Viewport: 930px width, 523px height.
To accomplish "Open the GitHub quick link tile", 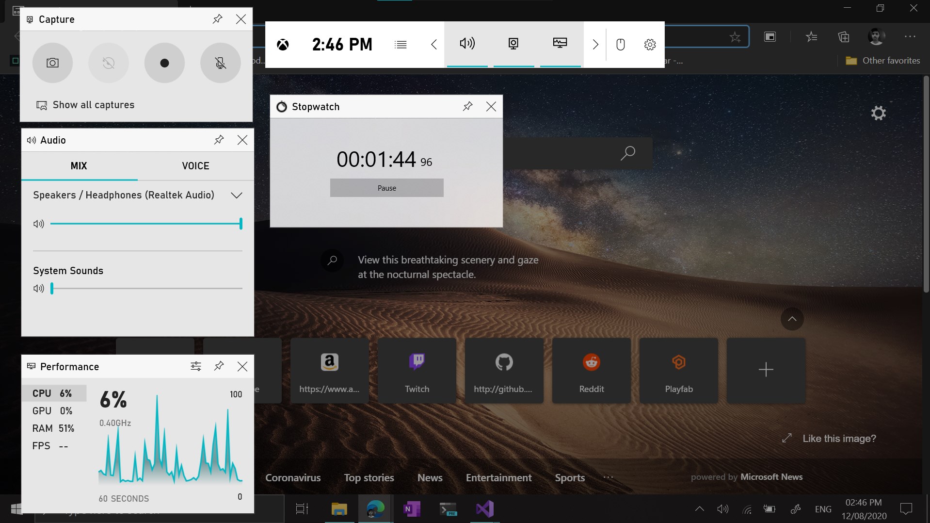I will coord(504,371).
